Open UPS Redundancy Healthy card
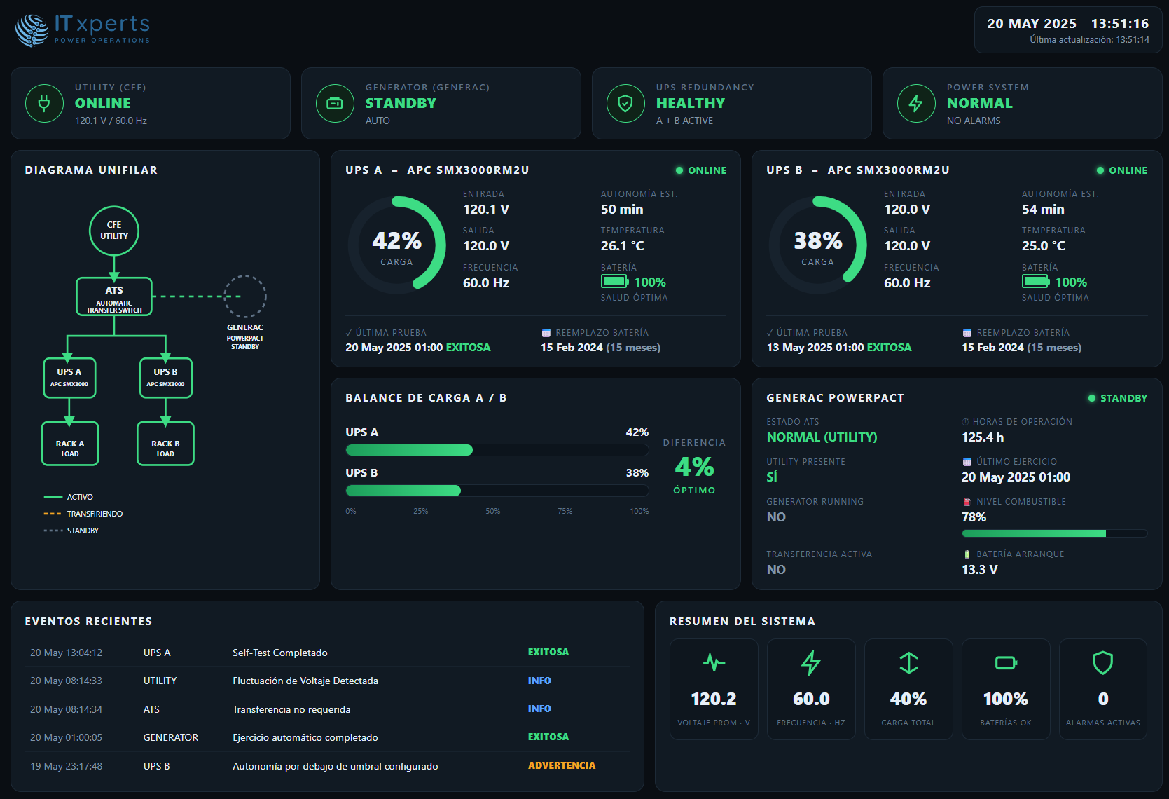 point(732,104)
